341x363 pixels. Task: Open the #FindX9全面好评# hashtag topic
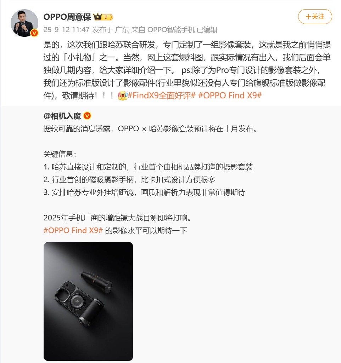pyautogui.click(x=162, y=96)
